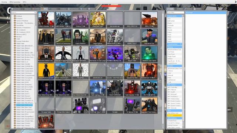The width and height of the screenshot is (237, 133).
Task: Select the highlighted Skibidi Toilet Multiverse category
Action: 24,105
